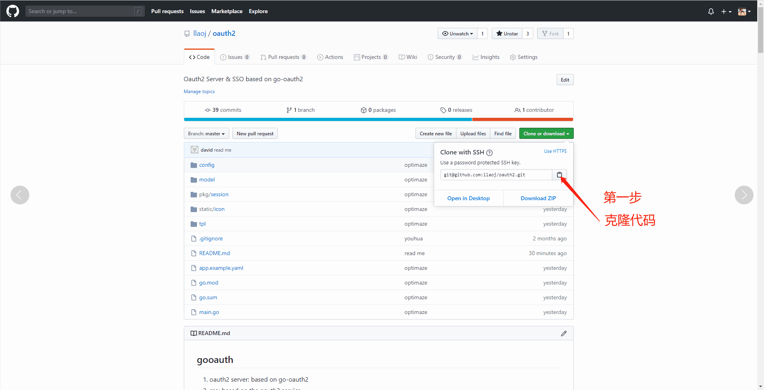Click Open in Desktop
Screen dimensions: 764x390
[468, 198]
